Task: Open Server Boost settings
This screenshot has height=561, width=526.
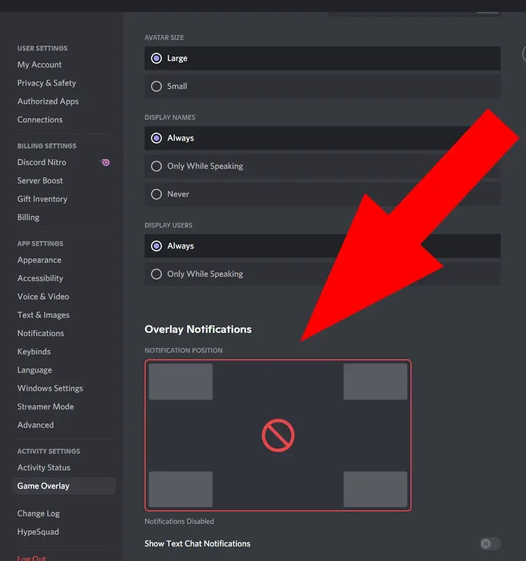Action: tap(40, 181)
